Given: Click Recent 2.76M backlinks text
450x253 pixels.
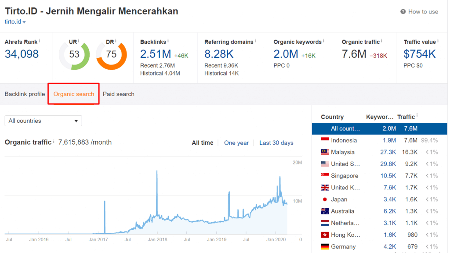Looking at the screenshot, I should pos(157,65).
